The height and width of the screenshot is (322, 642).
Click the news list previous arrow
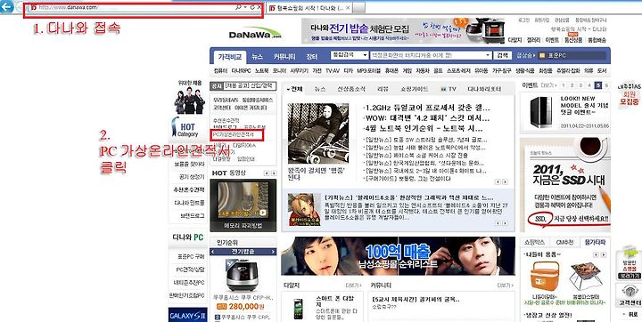498,181
